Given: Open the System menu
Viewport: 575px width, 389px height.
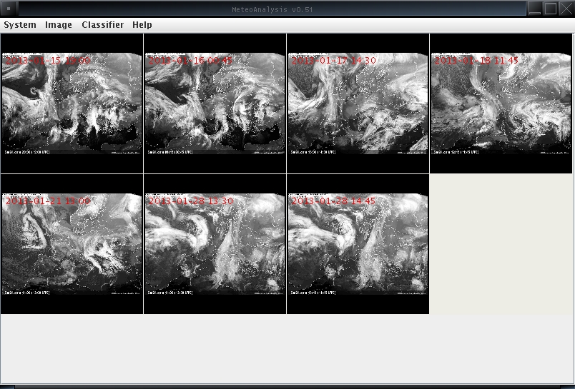Looking at the screenshot, I should pos(20,25).
